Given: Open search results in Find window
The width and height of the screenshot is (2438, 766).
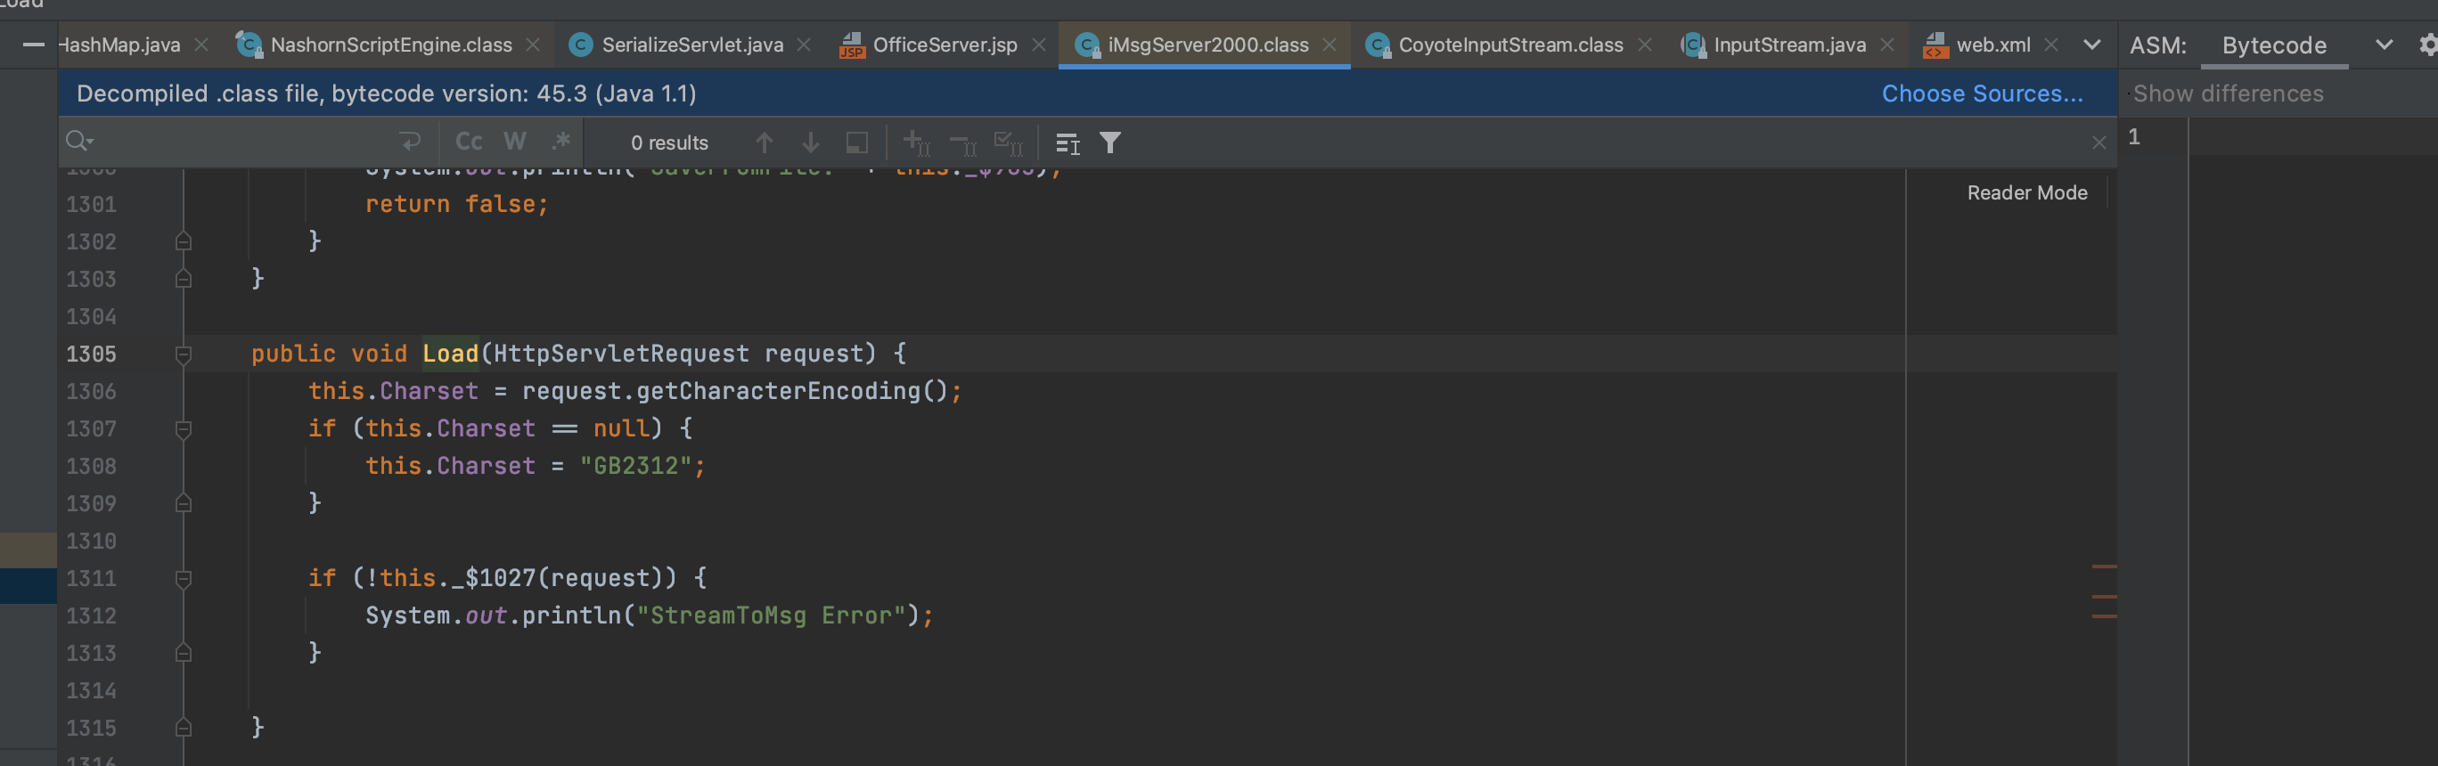Looking at the screenshot, I should coord(856,143).
